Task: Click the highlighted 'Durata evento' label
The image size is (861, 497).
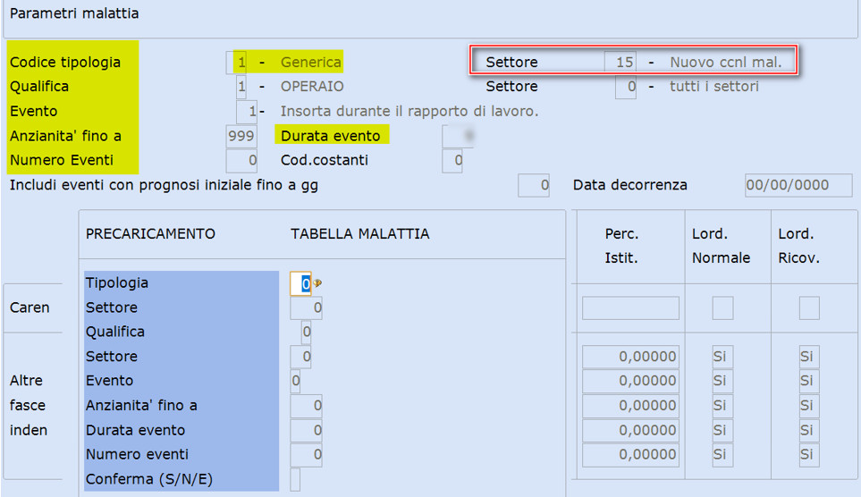Action: (331, 136)
